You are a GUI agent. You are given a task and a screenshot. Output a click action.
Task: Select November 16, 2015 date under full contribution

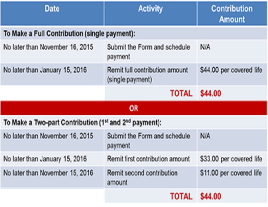click(48, 47)
